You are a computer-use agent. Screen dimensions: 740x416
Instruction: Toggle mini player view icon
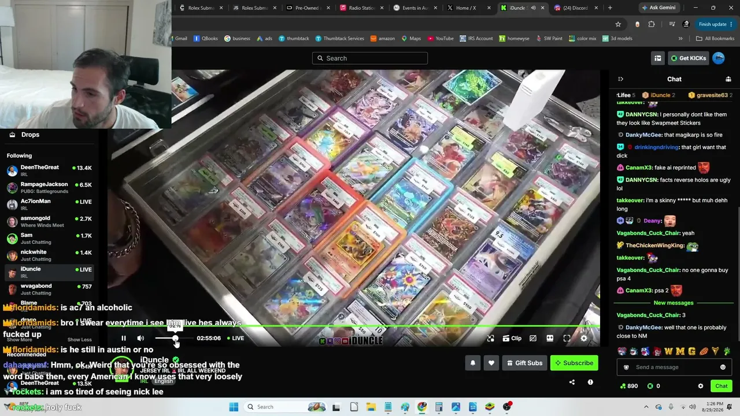pyautogui.click(x=490, y=339)
